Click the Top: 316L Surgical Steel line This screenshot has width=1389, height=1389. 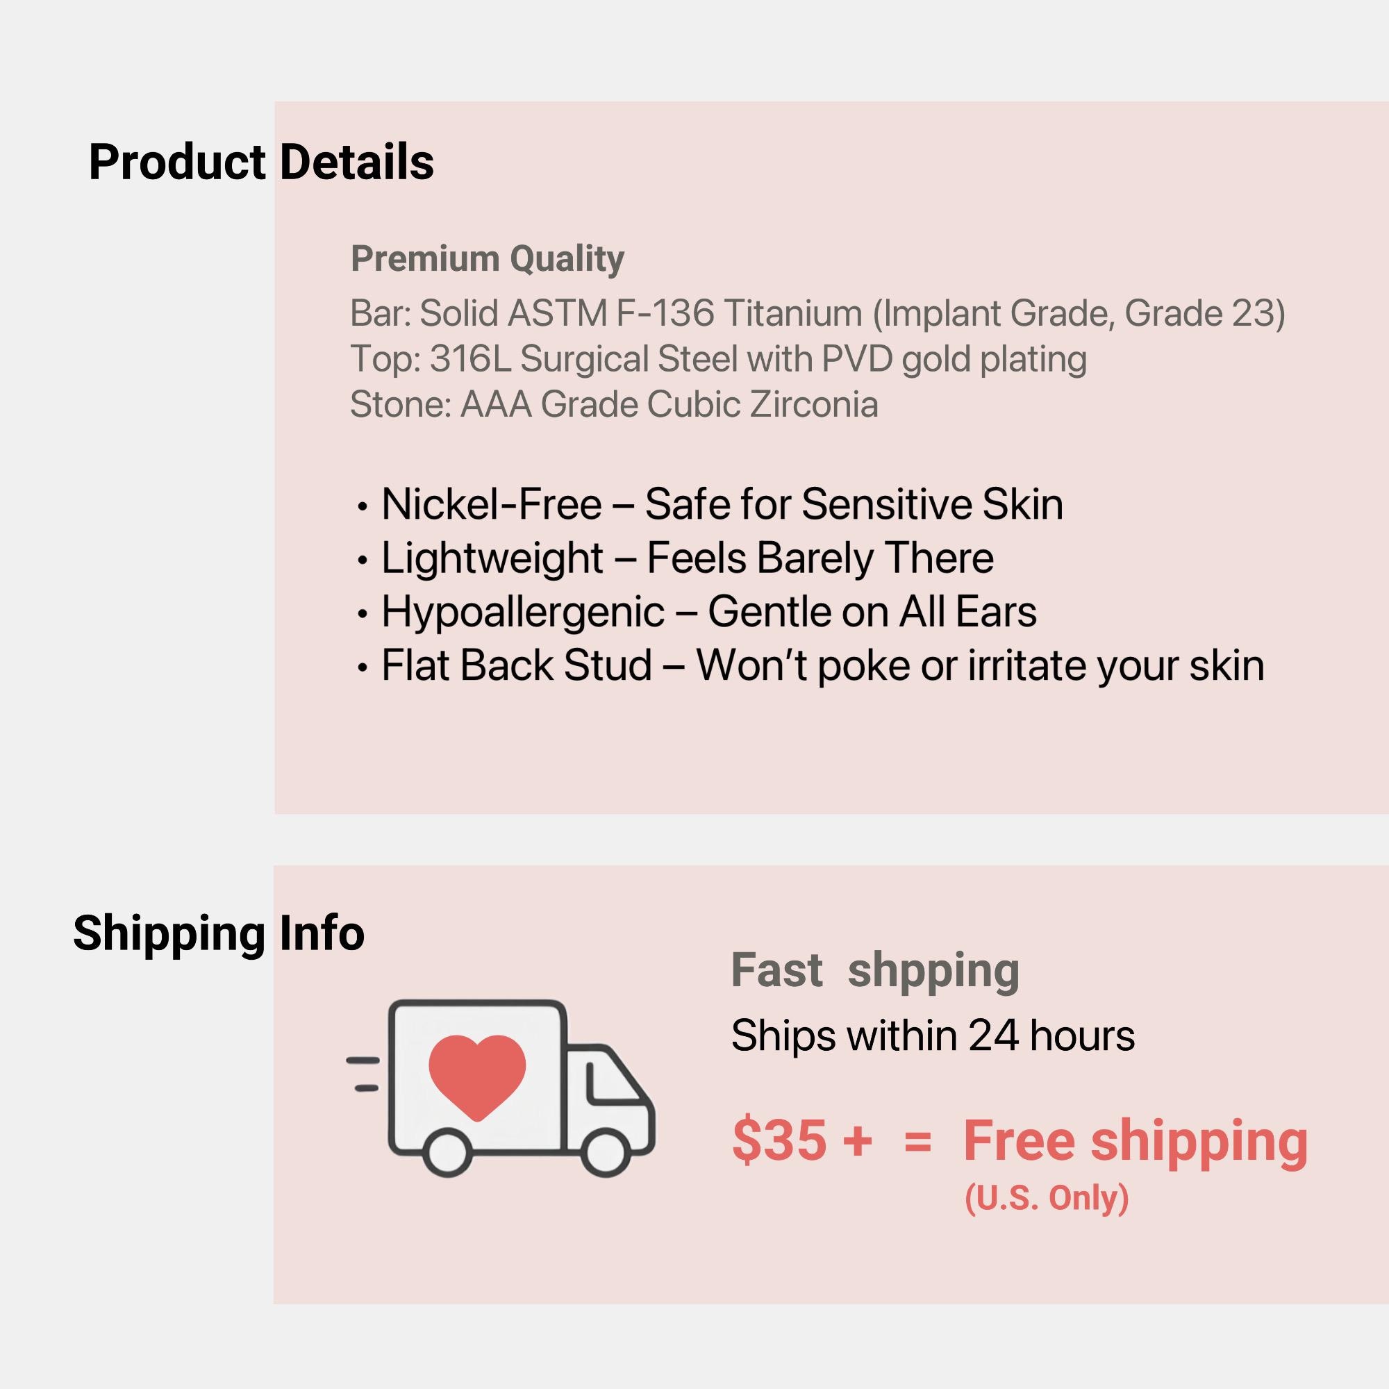pos(718,359)
